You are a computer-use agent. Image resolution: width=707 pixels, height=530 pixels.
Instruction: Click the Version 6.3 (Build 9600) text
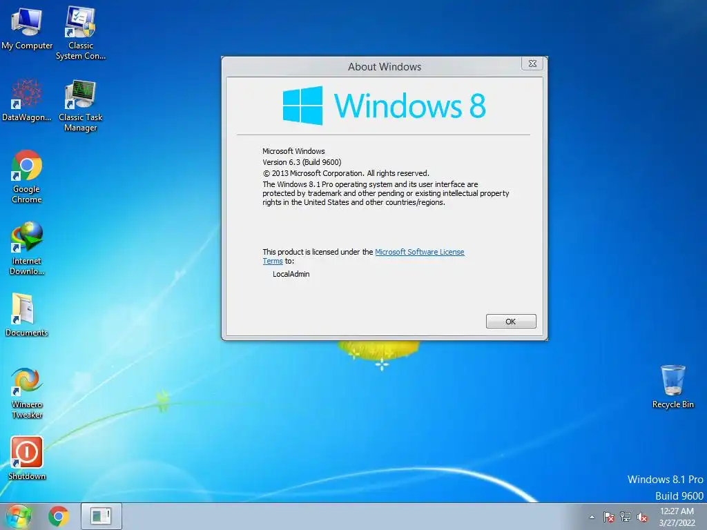(302, 162)
